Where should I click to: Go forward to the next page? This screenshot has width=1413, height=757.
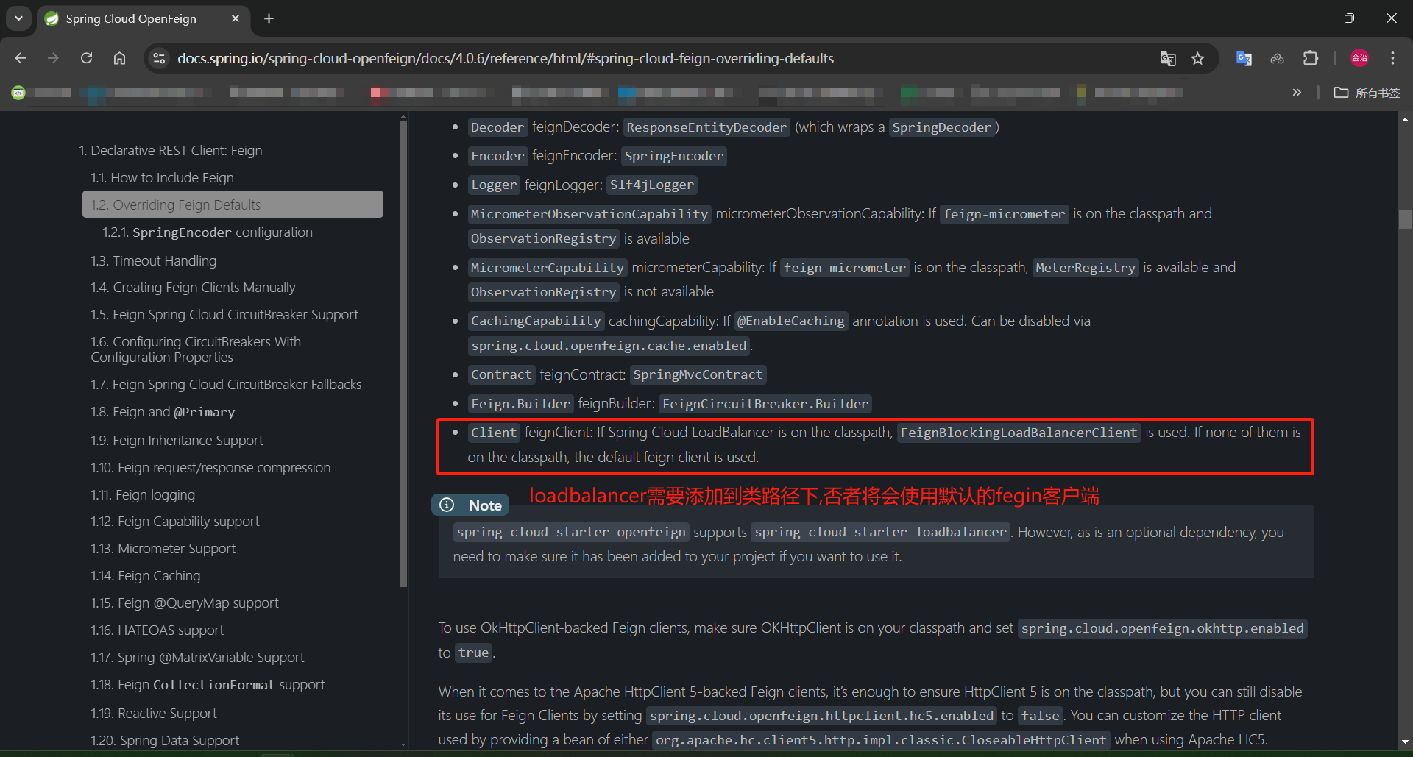(x=53, y=58)
